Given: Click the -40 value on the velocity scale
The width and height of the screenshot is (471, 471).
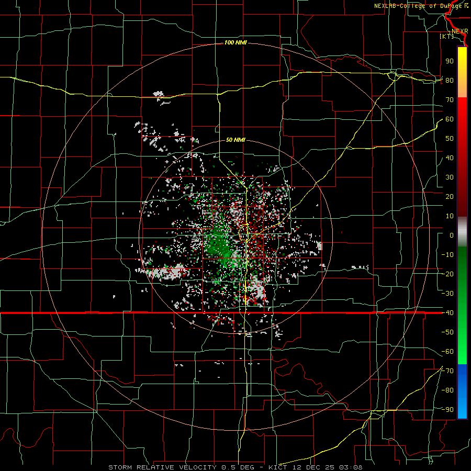Looking at the screenshot, I should (x=447, y=313).
